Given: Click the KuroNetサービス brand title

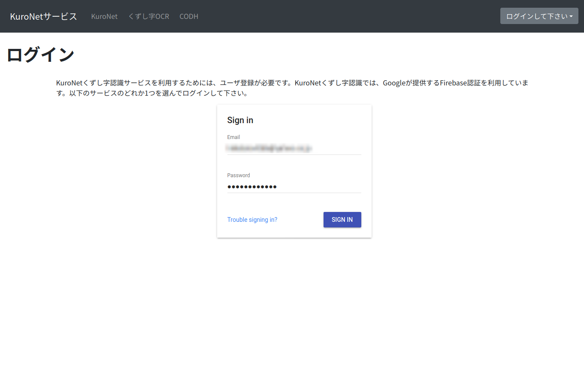Looking at the screenshot, I should 43,16.
